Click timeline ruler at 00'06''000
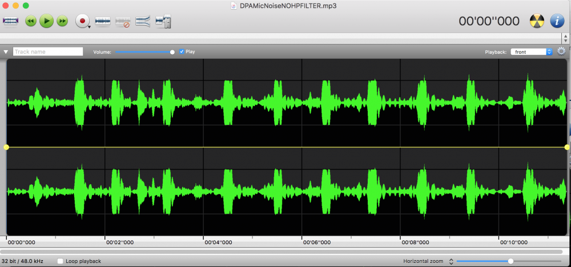The height and width of the screenshot is (267, 571). [317, 242]
